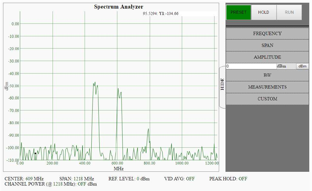Viewport: 312px width, 191px height.
Task: Click the -20.00 y-axis tick label
Action: 14,49
